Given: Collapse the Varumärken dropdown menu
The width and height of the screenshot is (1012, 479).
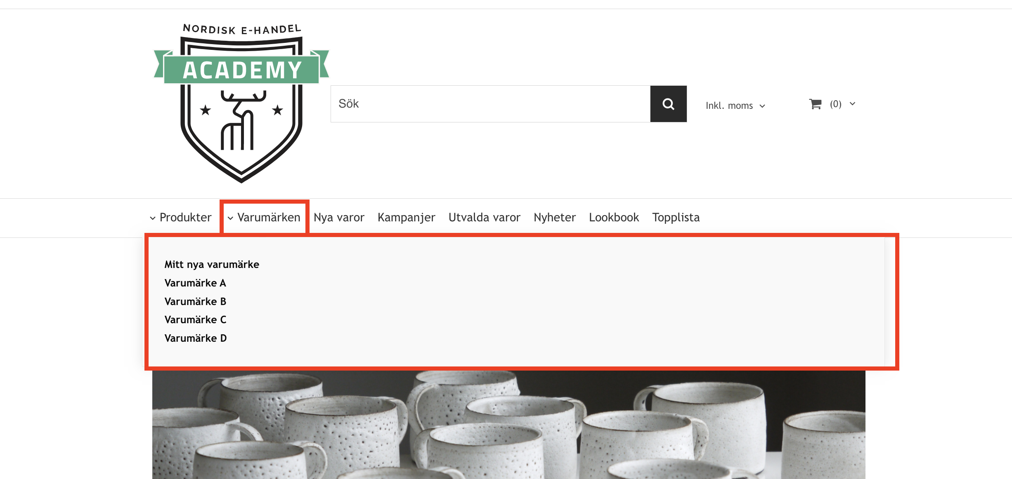Looking at the screenshot, I should pos(264,217).
